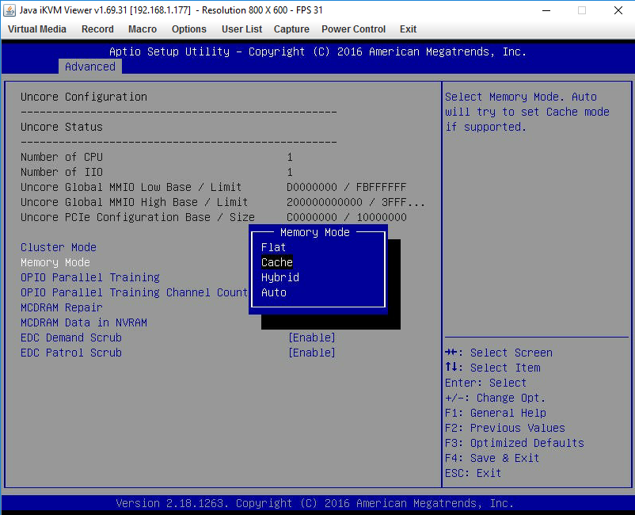635x515 pixels.
Task: Select the Advanced tab in BIOS
Action: pyautogui.click(x=89, y=67)
